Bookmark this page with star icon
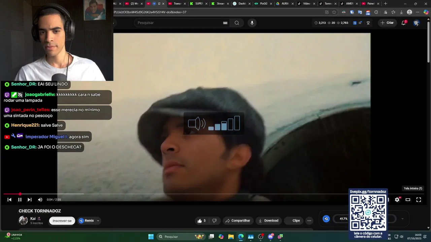This screenshot has height=242, width=431. [334, 12]
